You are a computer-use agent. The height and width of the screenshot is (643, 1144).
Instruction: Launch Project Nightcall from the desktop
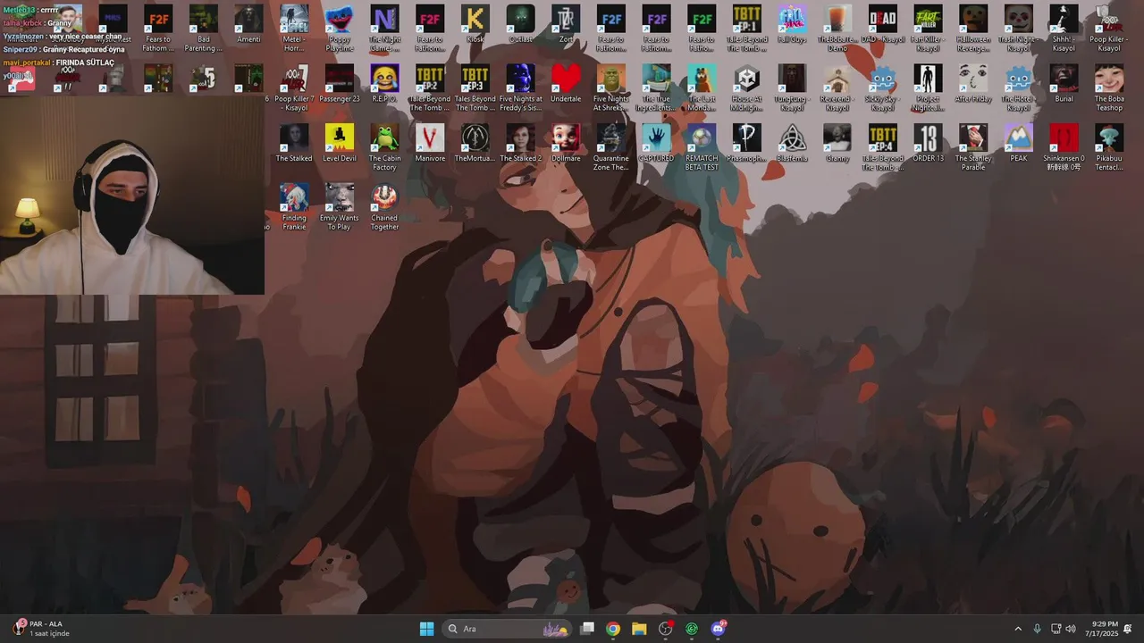click(x=928, y=88)
